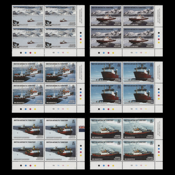Click the black "1B" under the red-bow Shackleton block
The image size is (175, 175).
(x=132, y=109)
